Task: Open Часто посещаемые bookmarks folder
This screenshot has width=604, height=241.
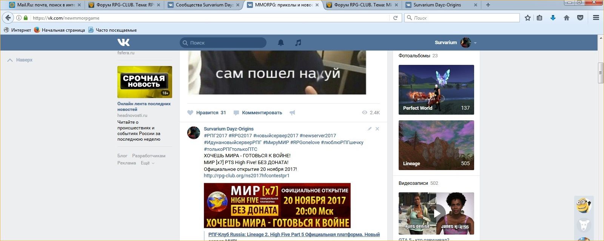Action: pos(112,30)
